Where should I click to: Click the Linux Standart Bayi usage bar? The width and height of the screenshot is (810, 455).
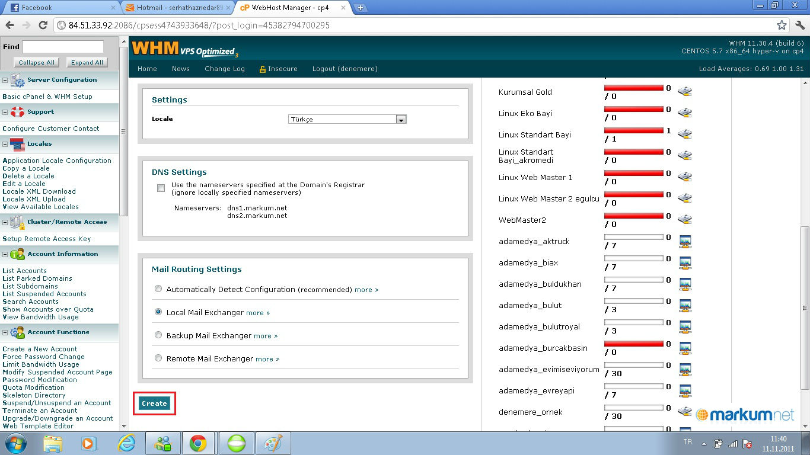634,130
